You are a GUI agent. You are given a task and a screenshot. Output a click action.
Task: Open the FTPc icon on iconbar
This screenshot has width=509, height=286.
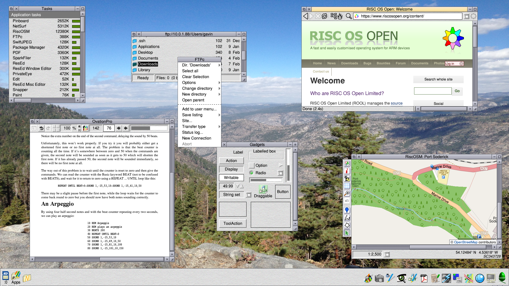(457, 278)
